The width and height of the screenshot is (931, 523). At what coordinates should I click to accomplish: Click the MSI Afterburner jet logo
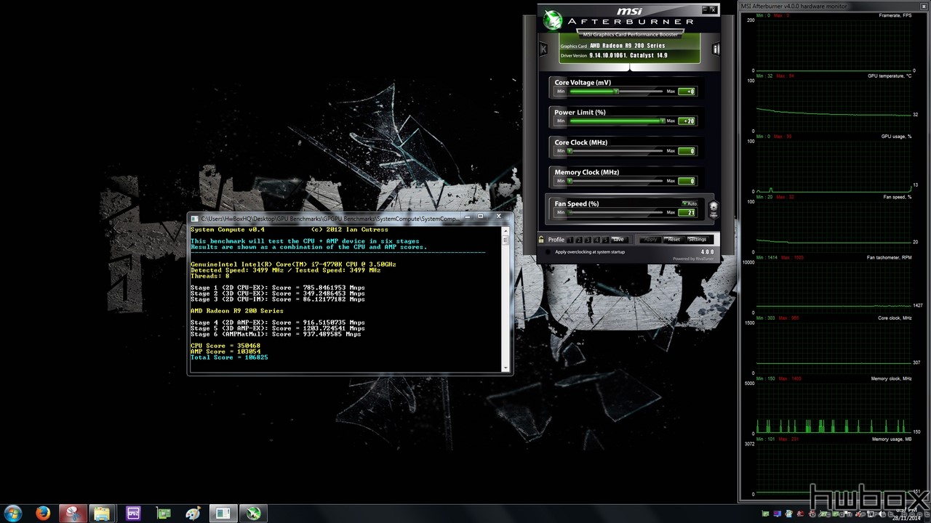tap(554, 19)
